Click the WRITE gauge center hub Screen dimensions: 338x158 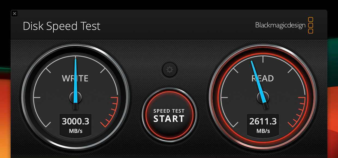[76, 97]
